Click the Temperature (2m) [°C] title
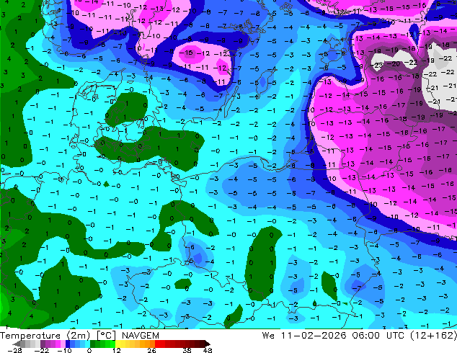The image size is (457, 353). [58, 336]
